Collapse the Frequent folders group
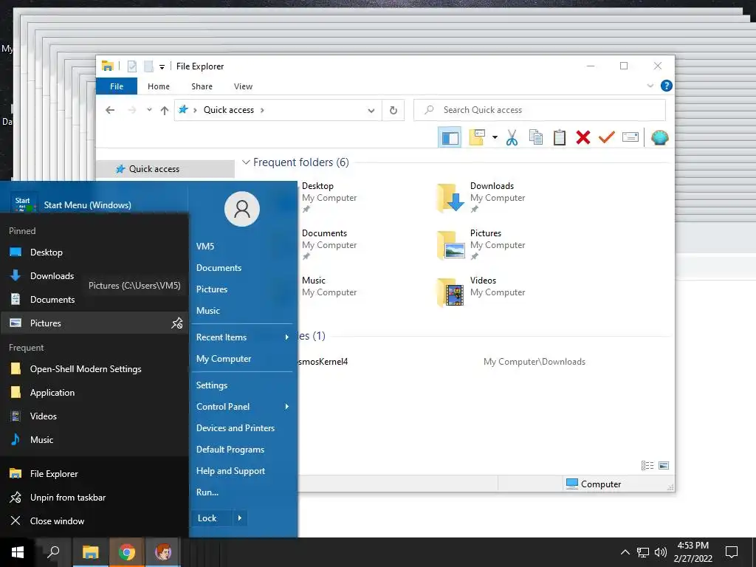This screenshot has width=756, height=567. tap(246, 162)
